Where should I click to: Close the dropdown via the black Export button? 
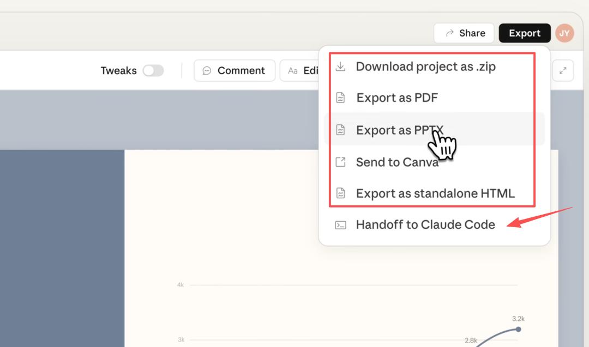524,33
